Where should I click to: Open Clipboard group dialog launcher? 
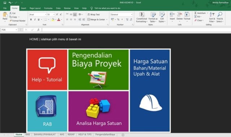click(26, 25)
